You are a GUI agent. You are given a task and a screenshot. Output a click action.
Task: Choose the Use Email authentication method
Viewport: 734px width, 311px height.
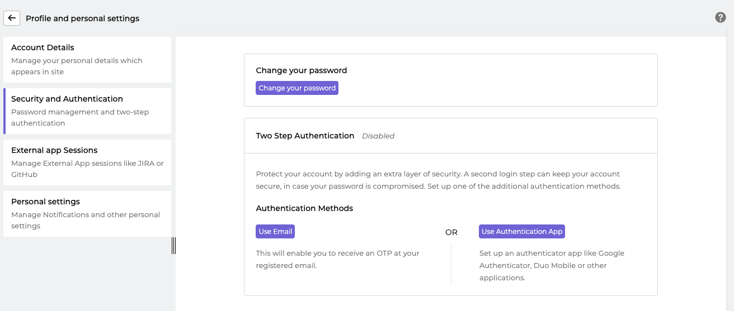pyautogui.click(x=275, y=232)
